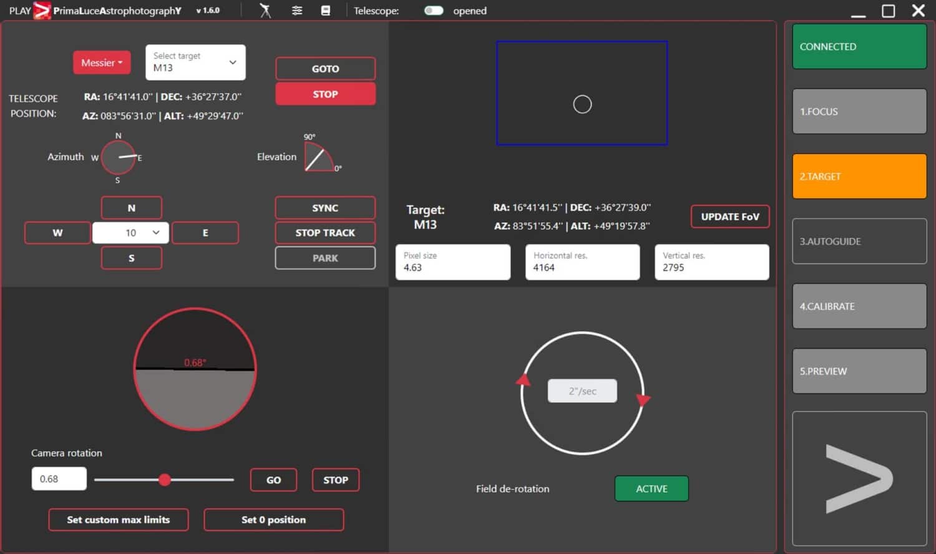The width and height of the screenshot is (936, 554).
Task: Click the telescope icon in the top bar
Action: (265, 11)
